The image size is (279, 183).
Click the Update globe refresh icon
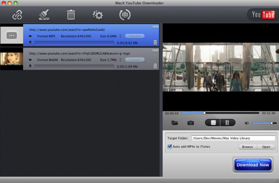[x=125, y=15]
